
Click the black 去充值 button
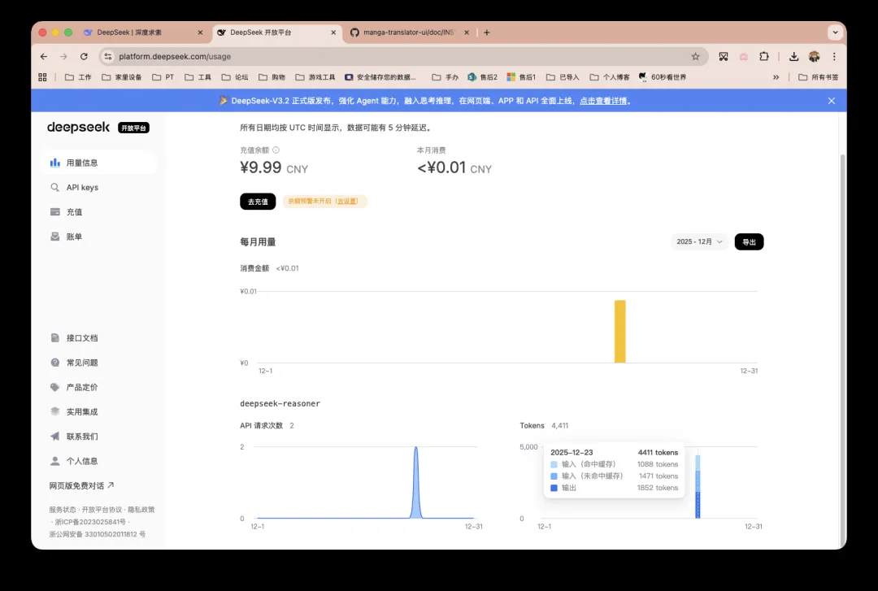(x=258, y=202)
